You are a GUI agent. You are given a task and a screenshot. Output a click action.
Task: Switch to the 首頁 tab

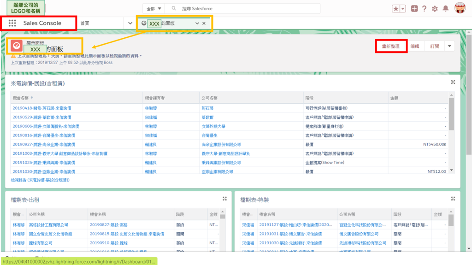tap(85, 23)
